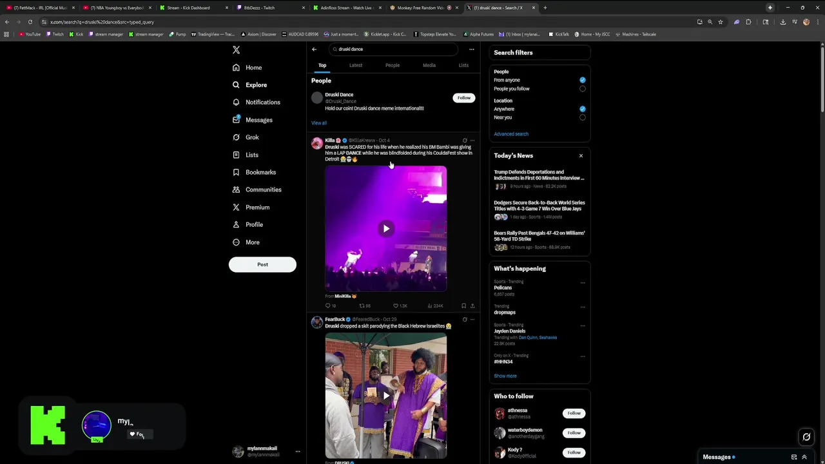The width and height of the screenshot is (825, 464).
Task: Click the browser address bar URL
Action: [x=102, y=22]
